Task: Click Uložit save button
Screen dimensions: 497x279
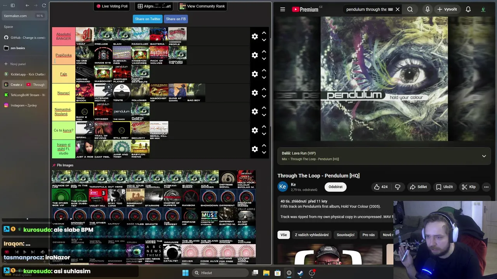Action: [x=444, y=187]
